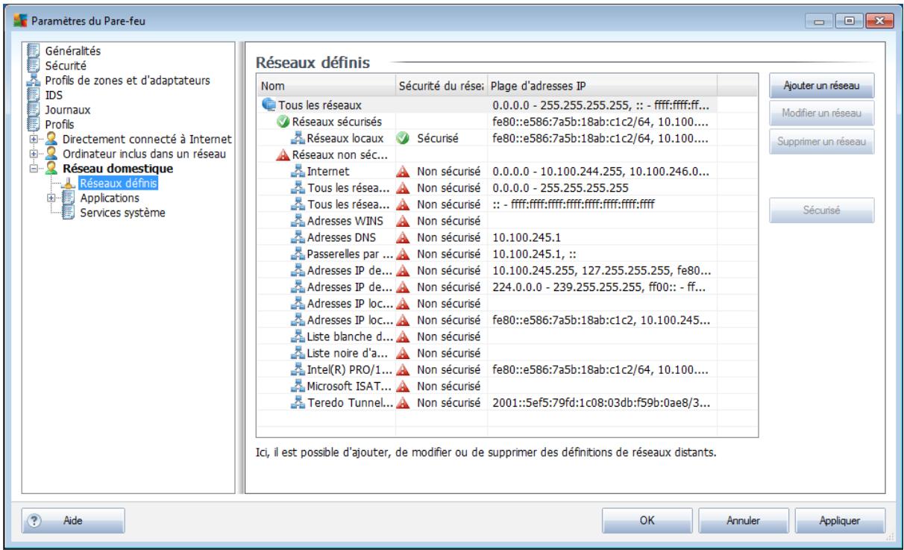The height and width of the screenshot is (550, 904).
Task: Click the 2001::5ef5:79fd address cell
Action: point(601,404)
